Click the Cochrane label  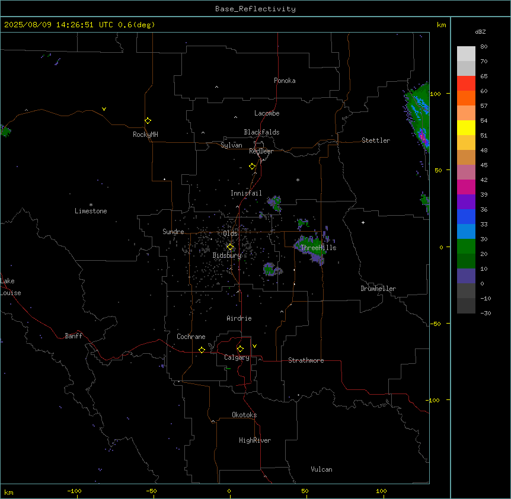[x=191, y=337]
